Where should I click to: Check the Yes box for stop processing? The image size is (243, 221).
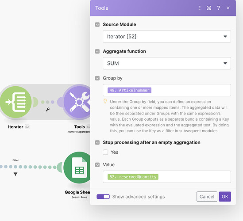[x=105, y=152]
